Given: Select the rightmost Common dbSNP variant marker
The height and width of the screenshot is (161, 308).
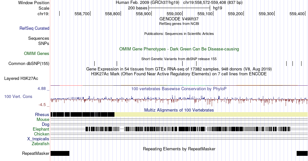Looking at the screenshot, I should (301, 63).
